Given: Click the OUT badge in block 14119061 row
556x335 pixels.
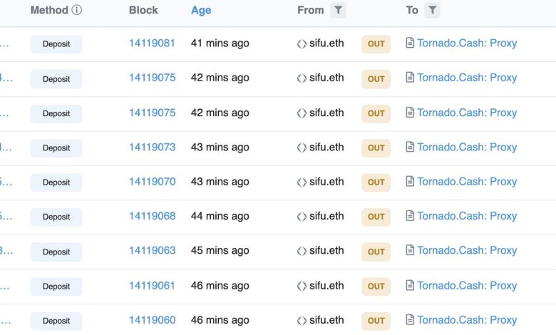Looking at the screenshot, I should 376,286.
